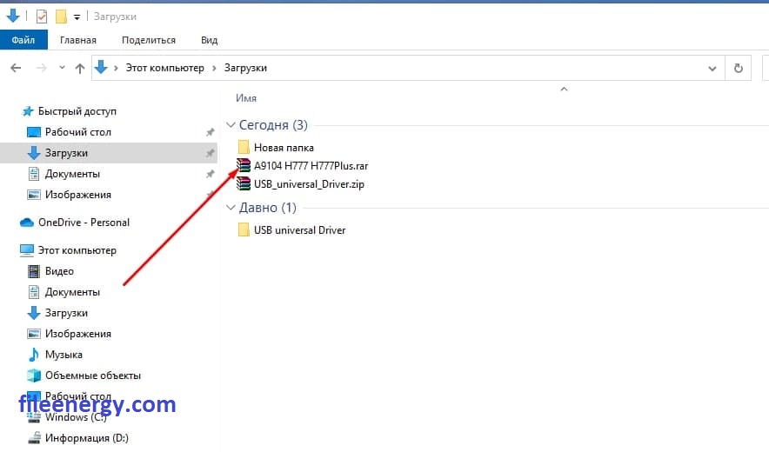Click the new folder icon in quick access toolbar
Viewport: 769px width, 452px height.
coord(61,17)
